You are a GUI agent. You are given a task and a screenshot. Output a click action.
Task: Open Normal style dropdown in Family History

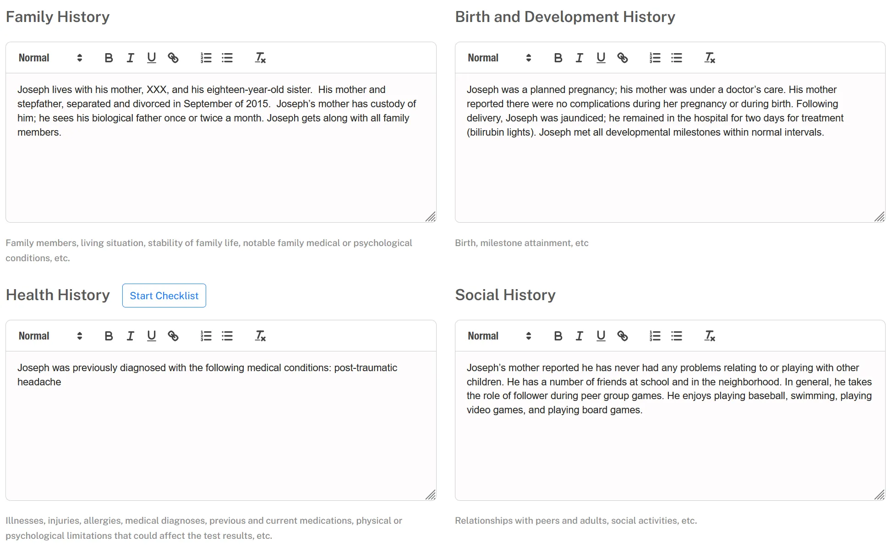[x=50, y=58]
